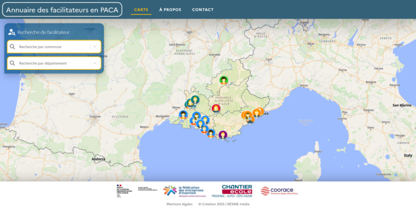
Task: Expand the commune search dropdown arrow
Action: point(95,47)
